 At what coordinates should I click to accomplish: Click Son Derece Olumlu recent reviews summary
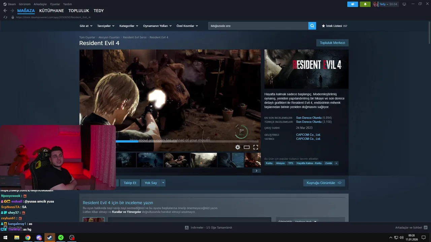coord(309,118)
